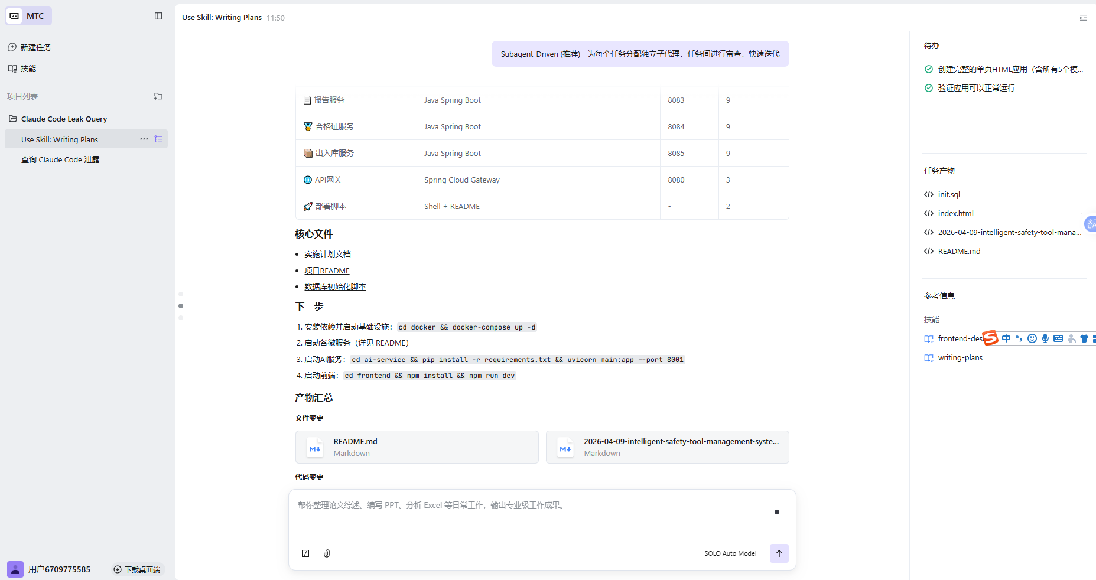The height and width of the screenshot is (580, 1096).
Task: Click the middle dot of the page indicator
Action: coord(181,306)
